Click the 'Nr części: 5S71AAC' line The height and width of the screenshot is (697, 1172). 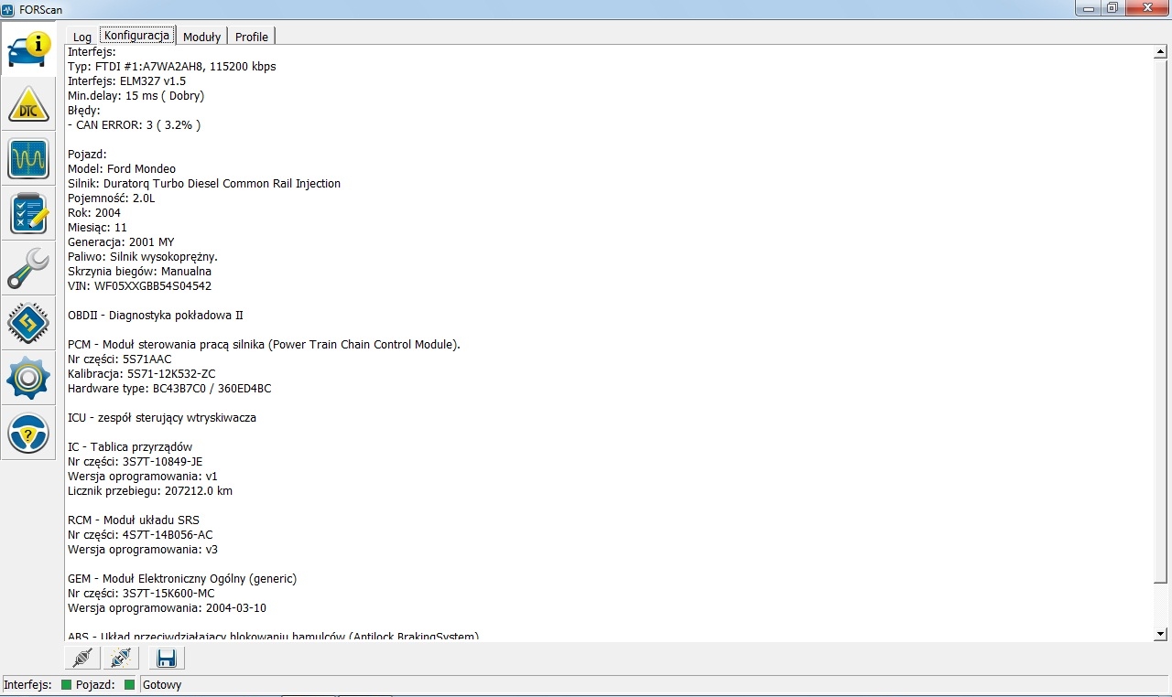click(119, 359)
